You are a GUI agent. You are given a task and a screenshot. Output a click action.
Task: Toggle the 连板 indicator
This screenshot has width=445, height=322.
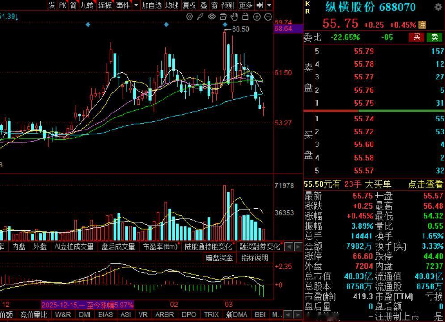(x=105, y=5)
